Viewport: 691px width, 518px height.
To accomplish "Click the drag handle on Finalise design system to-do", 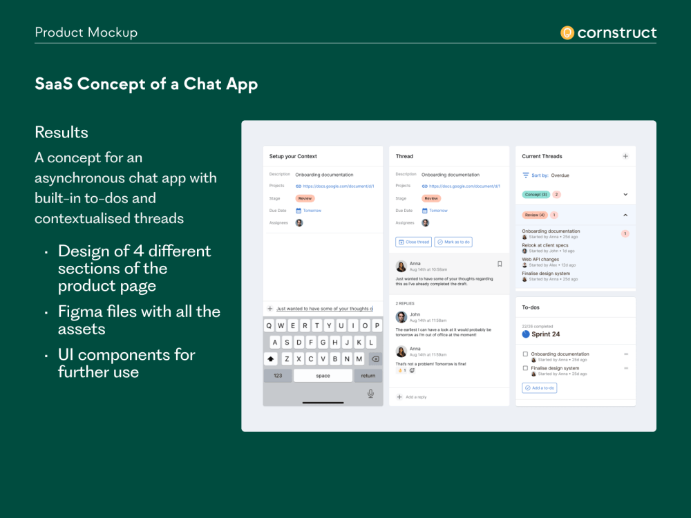I will (626, 368).
